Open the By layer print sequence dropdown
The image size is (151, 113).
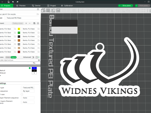[28, 91]
